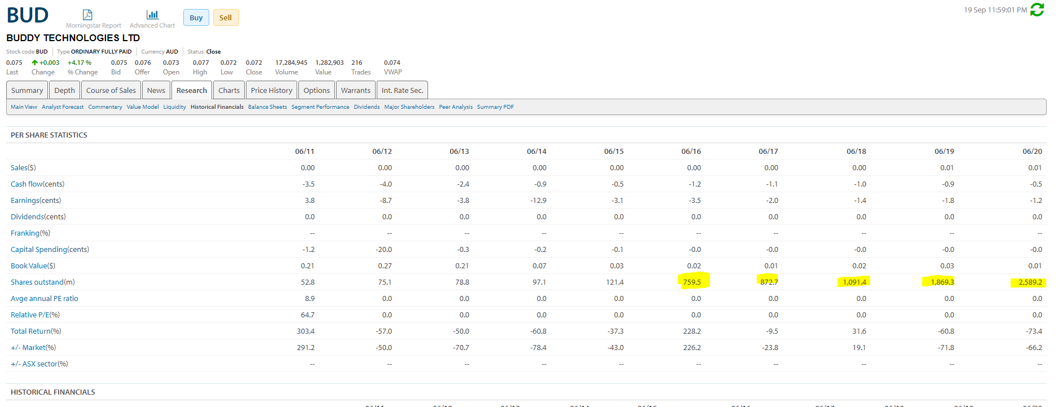Click the Relative P/E(%) row label
Image resolution: width=1058 pixels, height=407 pixels.
click(35, 315)
